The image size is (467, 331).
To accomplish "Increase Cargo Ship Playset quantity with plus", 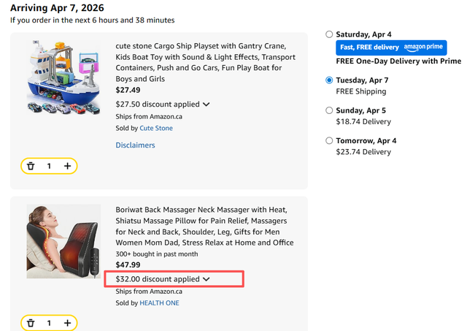I will click(67, 166).
